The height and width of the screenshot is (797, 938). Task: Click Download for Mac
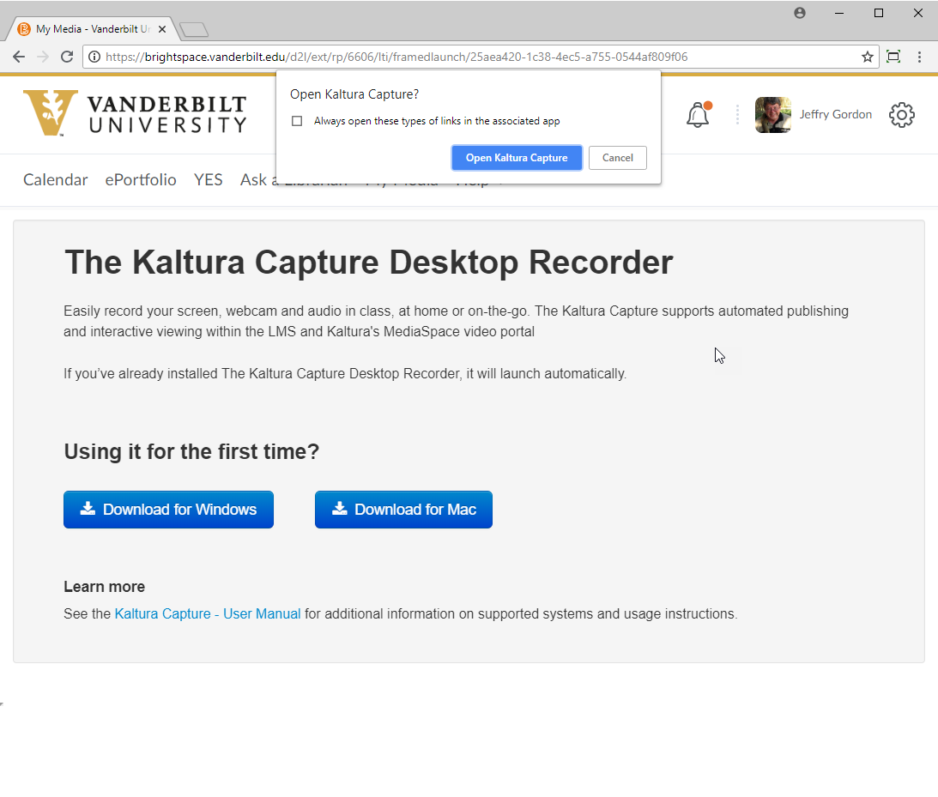point(403,510)
